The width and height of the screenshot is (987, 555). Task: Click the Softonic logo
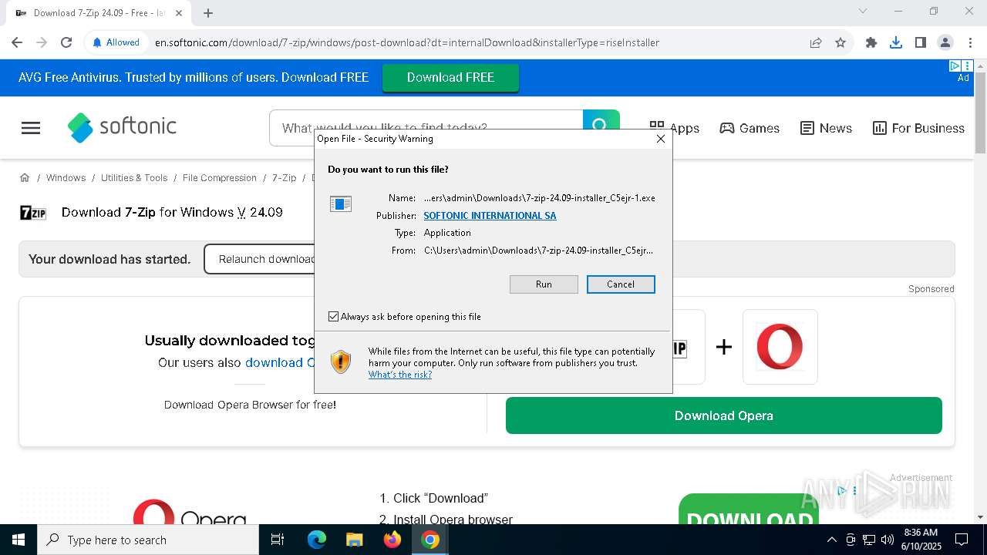(x=122, y=127)
